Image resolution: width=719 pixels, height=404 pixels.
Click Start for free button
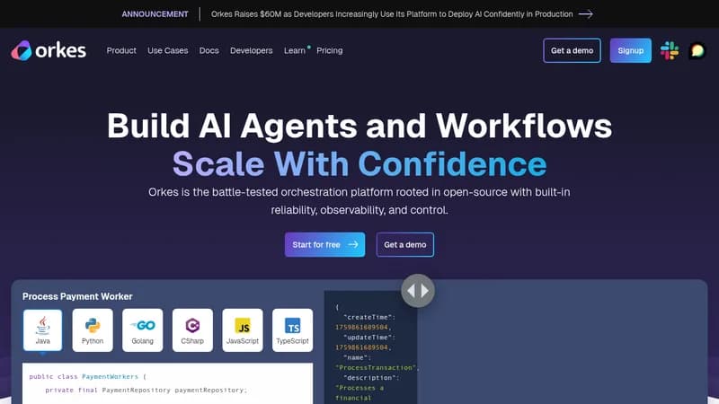pyautogui.click(x=324, y=244)
